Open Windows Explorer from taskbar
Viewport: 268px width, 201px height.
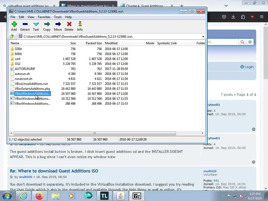point(56,196)
